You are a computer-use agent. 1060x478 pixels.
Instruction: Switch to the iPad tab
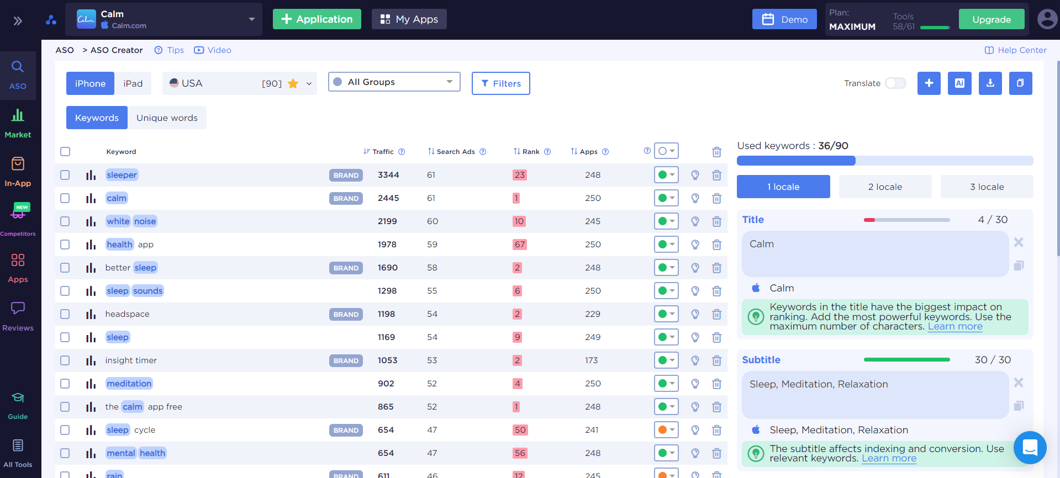(x=133, y=83)
